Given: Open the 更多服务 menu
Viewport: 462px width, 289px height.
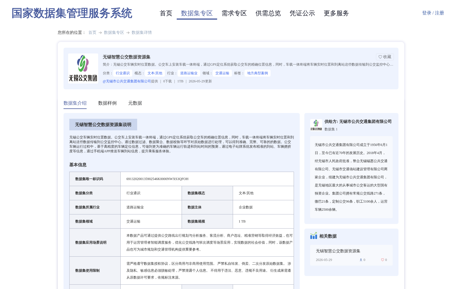Looking at the screenshot, I should pos(336,13).
